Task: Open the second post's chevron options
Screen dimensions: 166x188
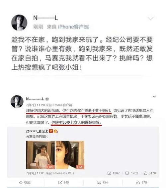Action: coord(154,96)
